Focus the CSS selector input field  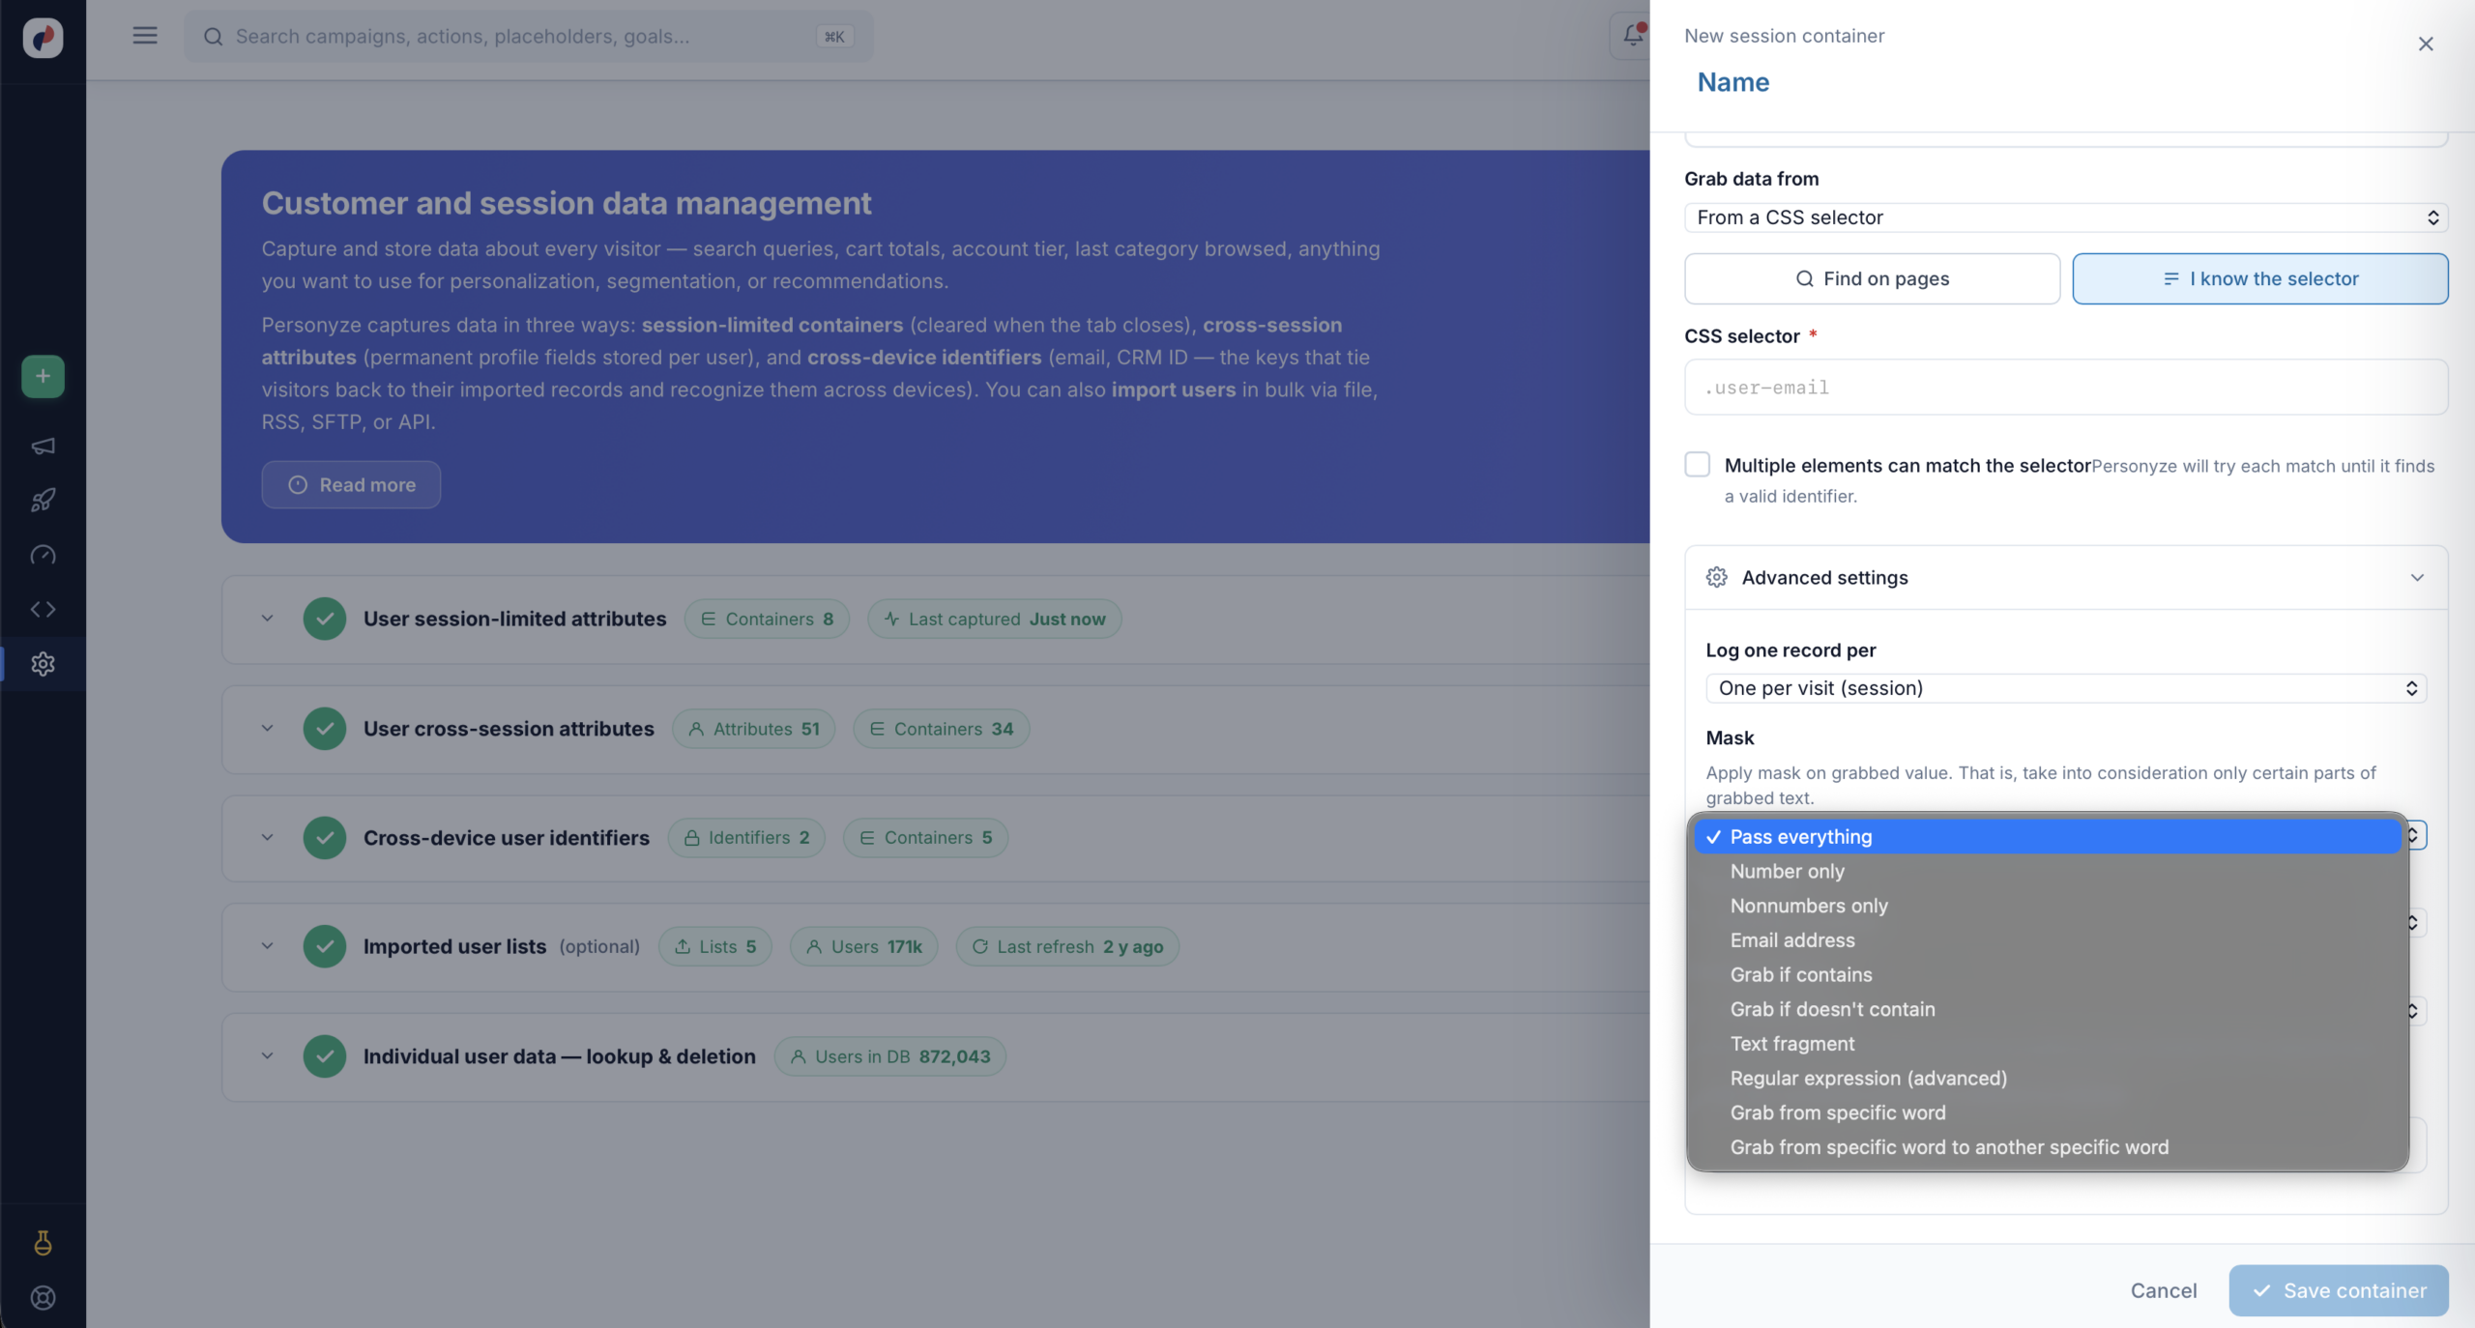tap(2066, 388)
